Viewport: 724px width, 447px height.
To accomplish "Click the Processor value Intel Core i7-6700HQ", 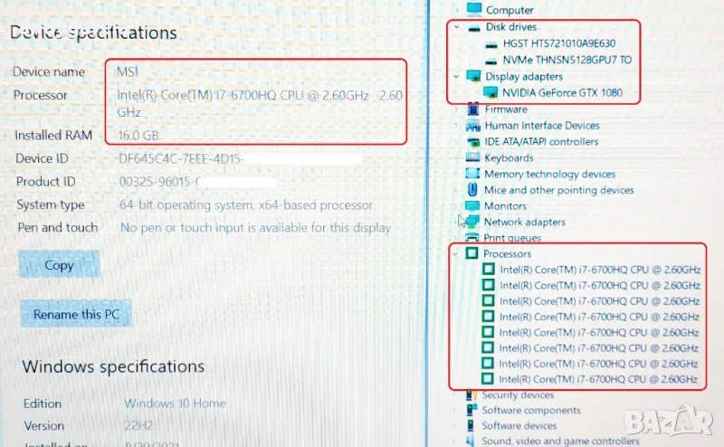I will [x=259, y=103].
